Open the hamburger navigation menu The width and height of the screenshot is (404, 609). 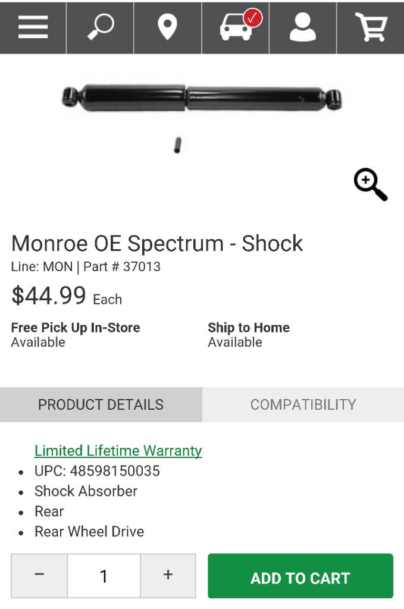click(33, 27)
